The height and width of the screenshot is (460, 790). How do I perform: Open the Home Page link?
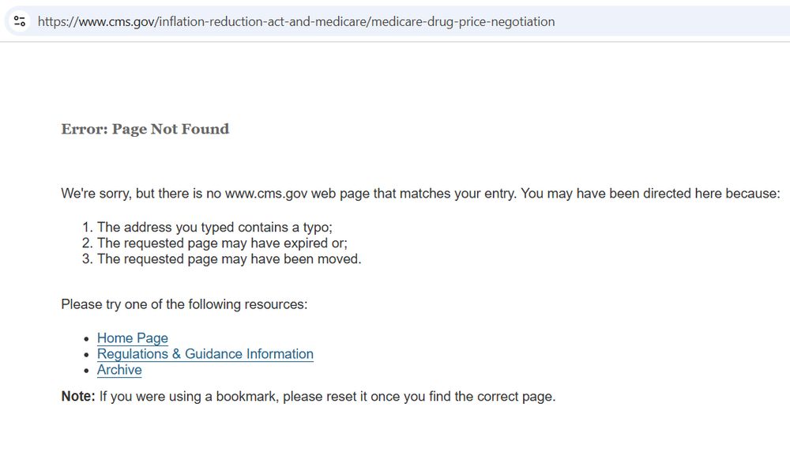coord(133,338)
